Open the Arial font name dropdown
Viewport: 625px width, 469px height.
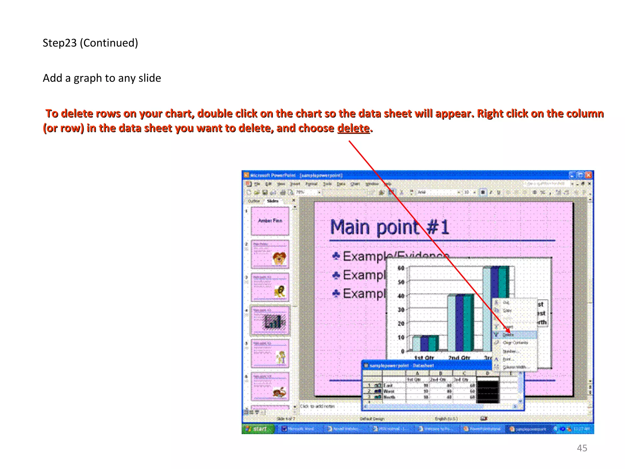(x=458, y=192)
